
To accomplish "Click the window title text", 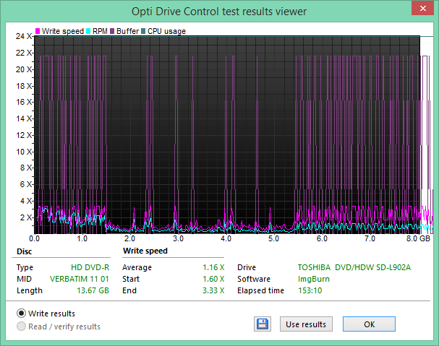I will pyautogui.click(x=219, y=12).
